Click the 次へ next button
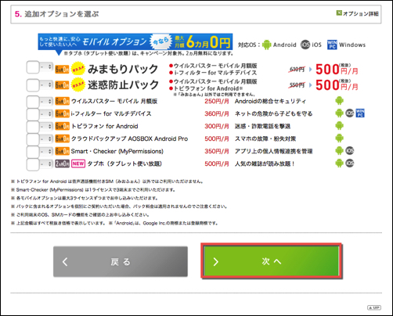 click(272, 261)
